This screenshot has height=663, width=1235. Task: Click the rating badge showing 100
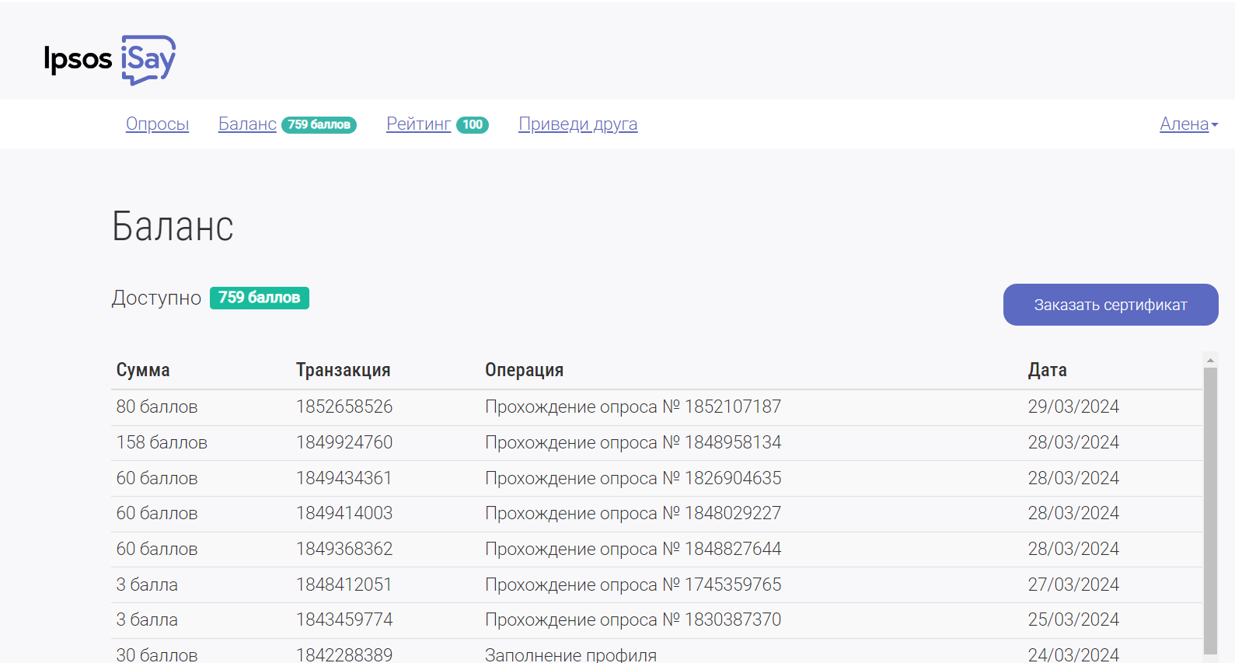click(472, 125)
